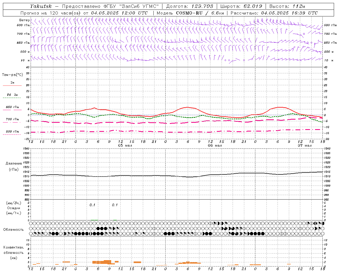
Task: Click the "1040" tick on left pressure axis
Action: click(26, 149)
